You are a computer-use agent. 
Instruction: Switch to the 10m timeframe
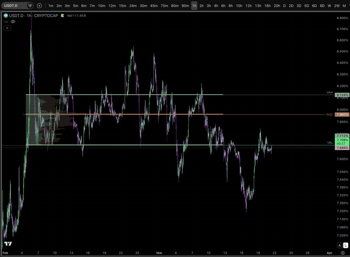pos(101,6)
